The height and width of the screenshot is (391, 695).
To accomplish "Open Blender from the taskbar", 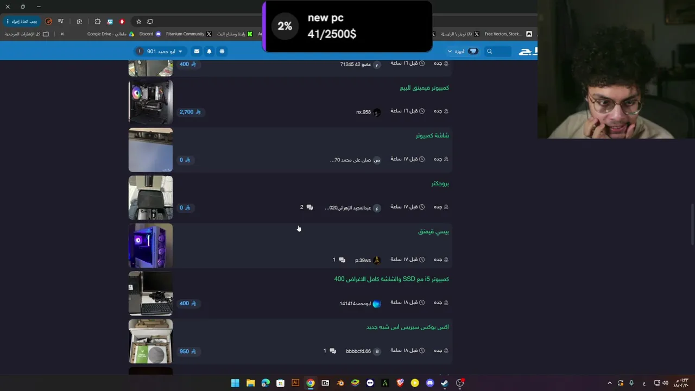I will click(340, 383).
